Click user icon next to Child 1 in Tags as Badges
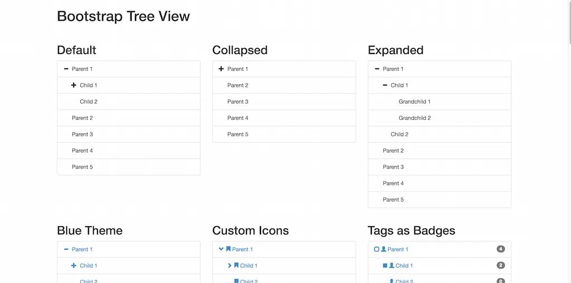Screen dimensions: 571x283 pos(391,266)
